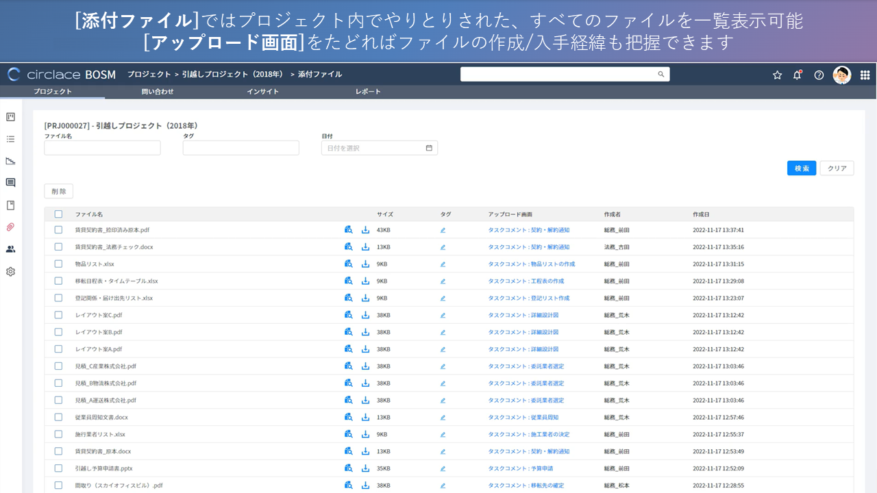The height and width of the screenshot is (493, 877).
Task: Open the レポート tab
Action: pos(368,92)
